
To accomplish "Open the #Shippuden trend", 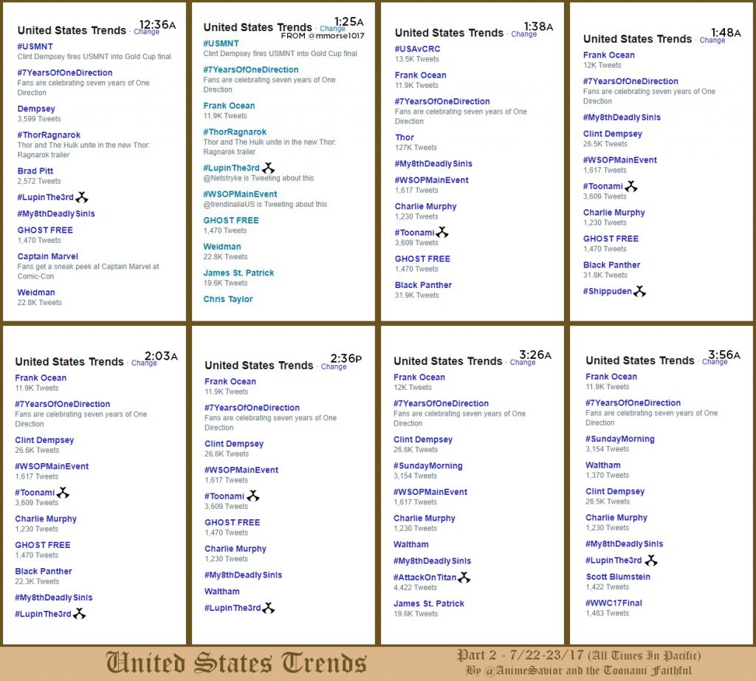I will [x=608, y=291].
